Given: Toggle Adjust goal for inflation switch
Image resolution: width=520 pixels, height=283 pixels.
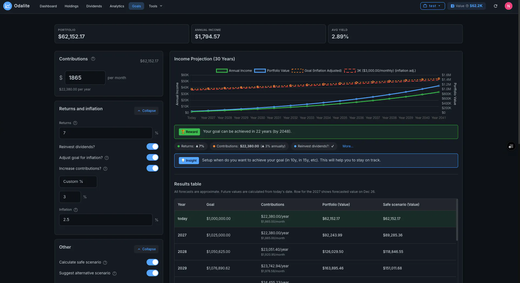Looking at the screenshot, I should 153,157.
